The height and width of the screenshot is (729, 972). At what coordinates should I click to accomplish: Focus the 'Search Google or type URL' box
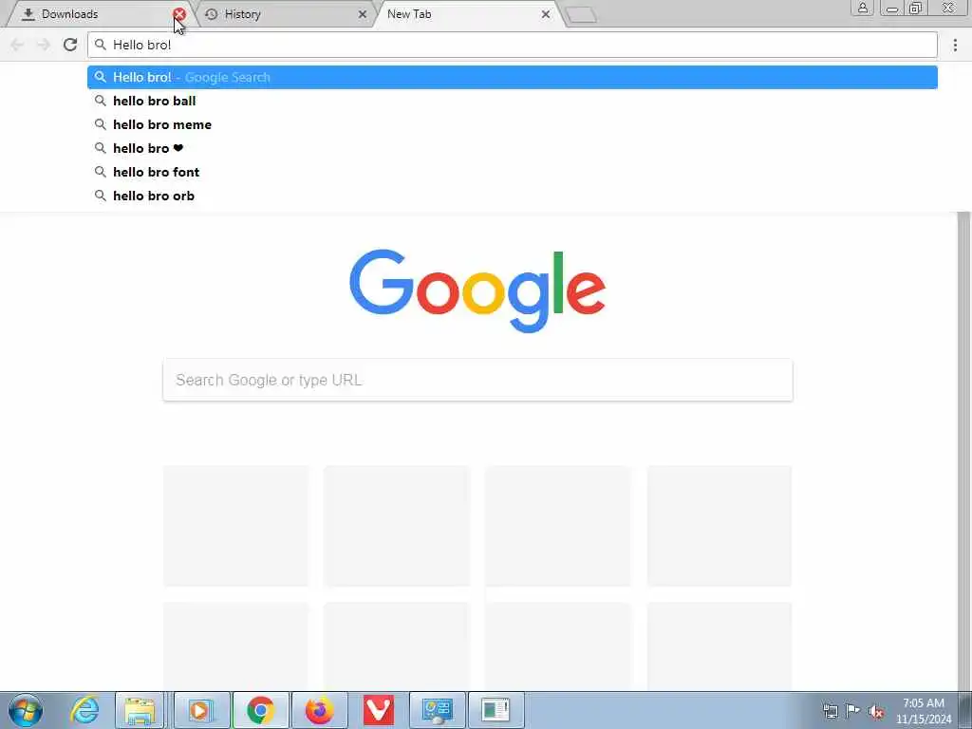point(477,380)
